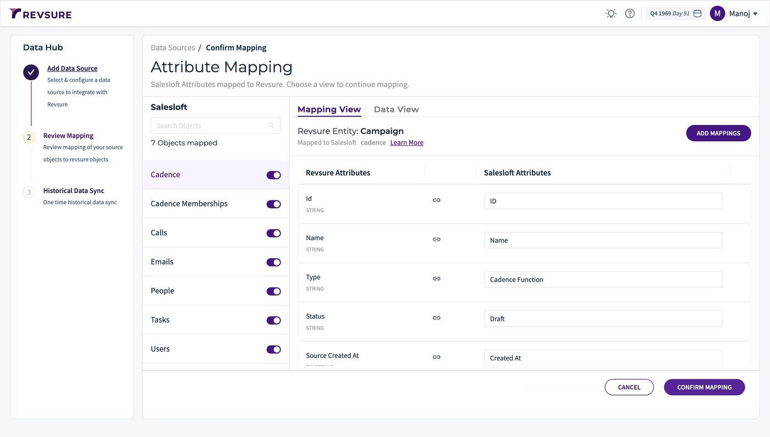This screenshot has height=437, width=770.
Task: Open the Draft attribute field
Action: coord(603,319)
